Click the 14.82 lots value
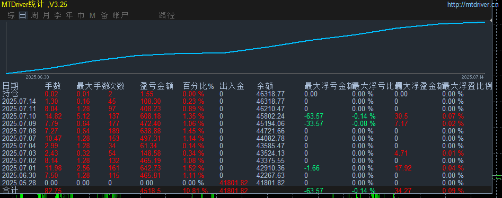This screenshot has height=198, width=502. [53, 116]
